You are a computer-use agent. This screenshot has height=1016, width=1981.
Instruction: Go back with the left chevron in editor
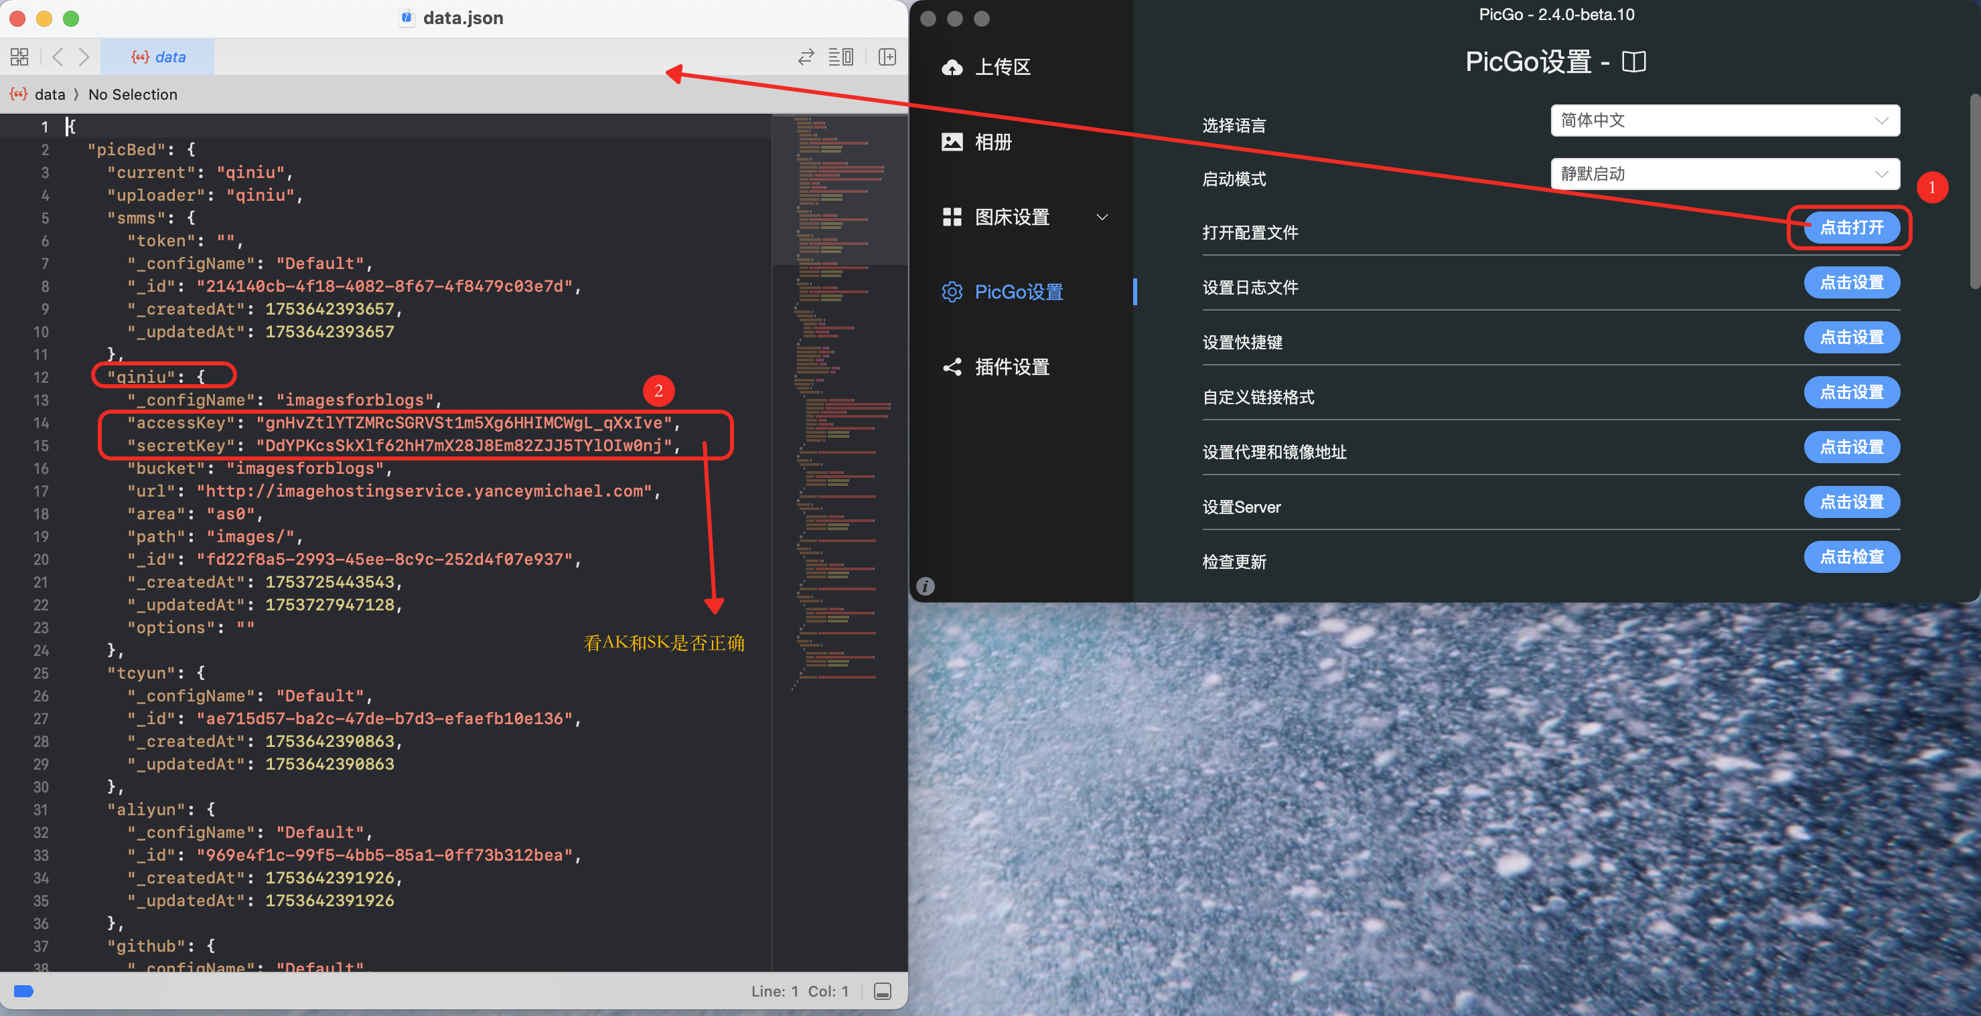point(58,57)
